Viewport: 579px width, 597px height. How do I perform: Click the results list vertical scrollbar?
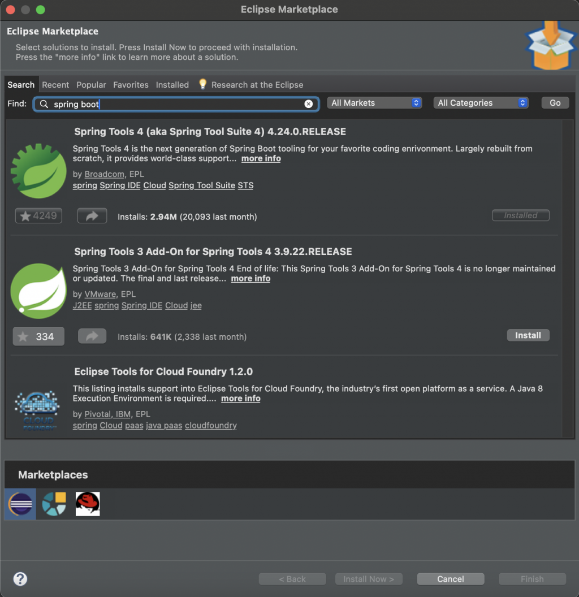(x=568, y=279)
